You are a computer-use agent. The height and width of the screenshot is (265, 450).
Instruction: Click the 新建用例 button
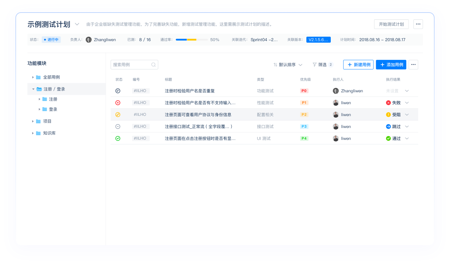coord(358,64)
